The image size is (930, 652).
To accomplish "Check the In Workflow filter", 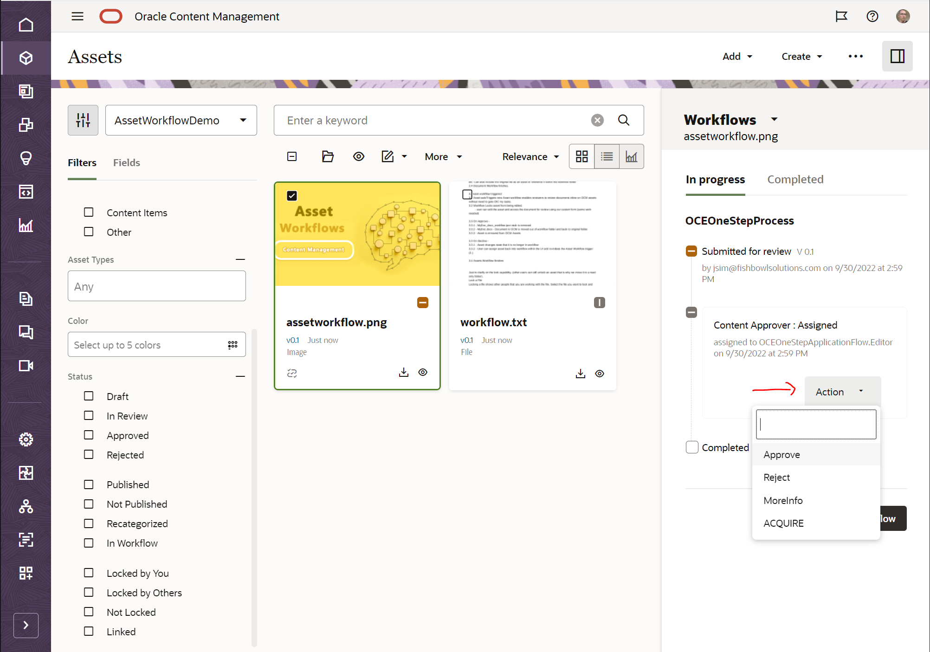I will tap(89, 542).
